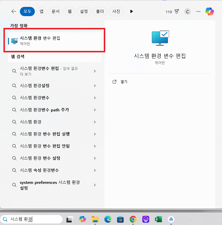
Task: Go back with the left arrow icon
Action: [14, 11]
